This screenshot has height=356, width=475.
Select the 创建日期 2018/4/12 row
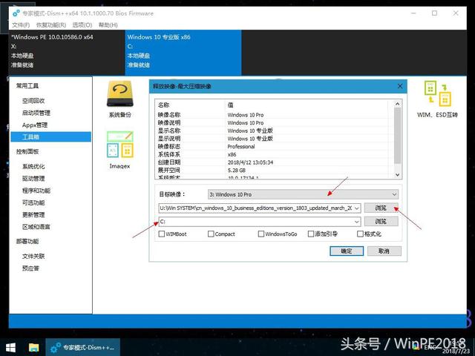274,162
